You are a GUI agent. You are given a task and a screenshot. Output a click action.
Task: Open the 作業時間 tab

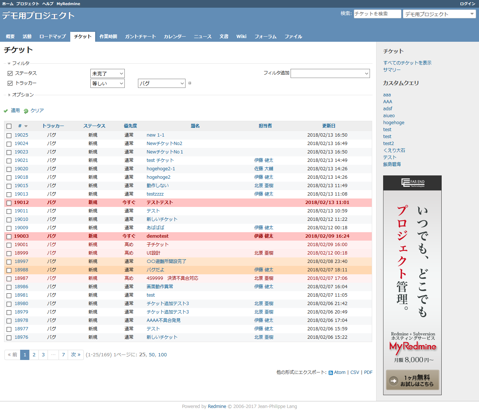tap(108, 37)
